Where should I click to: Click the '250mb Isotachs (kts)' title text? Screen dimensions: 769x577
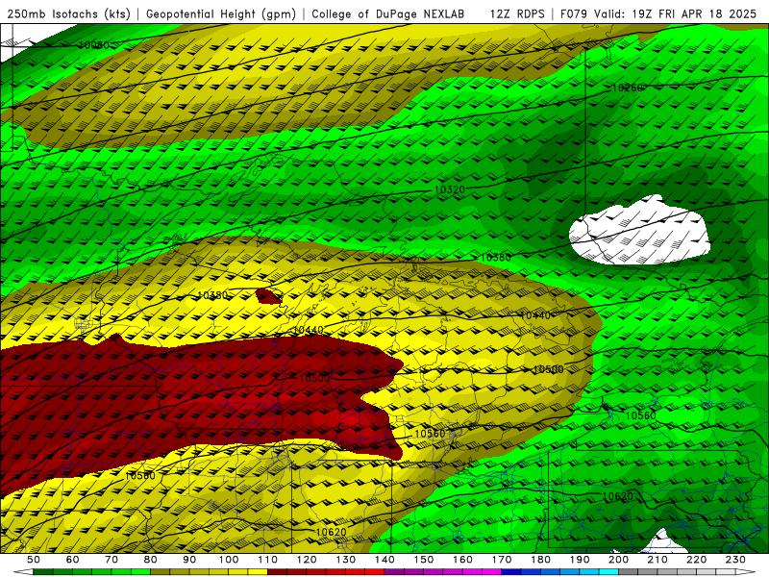click(68, 13)
